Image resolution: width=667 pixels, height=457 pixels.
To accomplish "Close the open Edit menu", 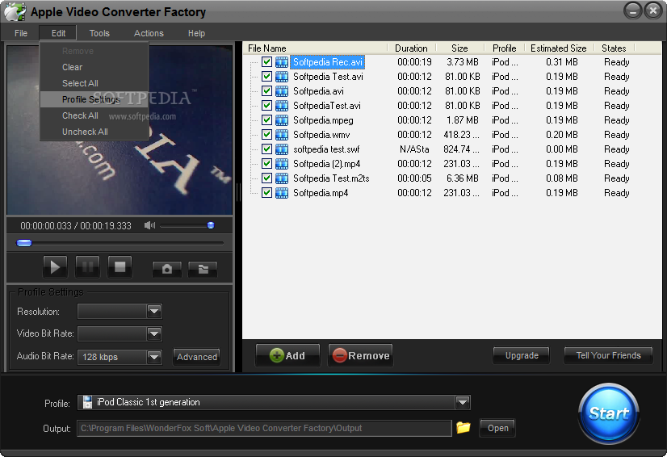I will pos(58,33).
